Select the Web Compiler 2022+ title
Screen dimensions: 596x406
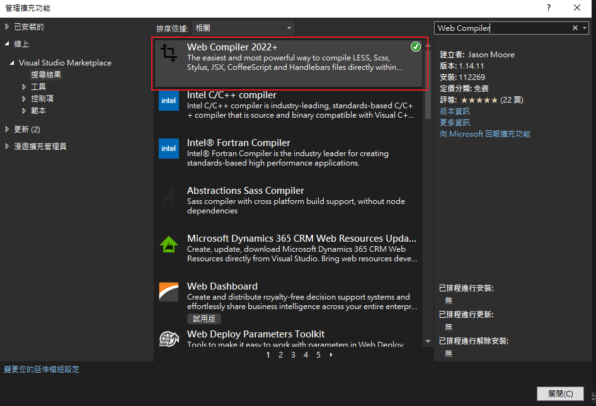pos(232,47)
